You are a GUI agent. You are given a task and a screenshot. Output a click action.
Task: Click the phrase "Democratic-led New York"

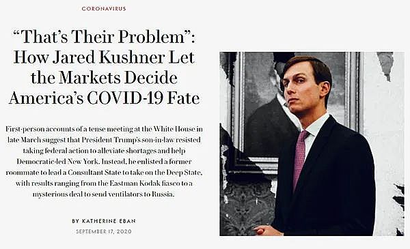coord(58,162)
